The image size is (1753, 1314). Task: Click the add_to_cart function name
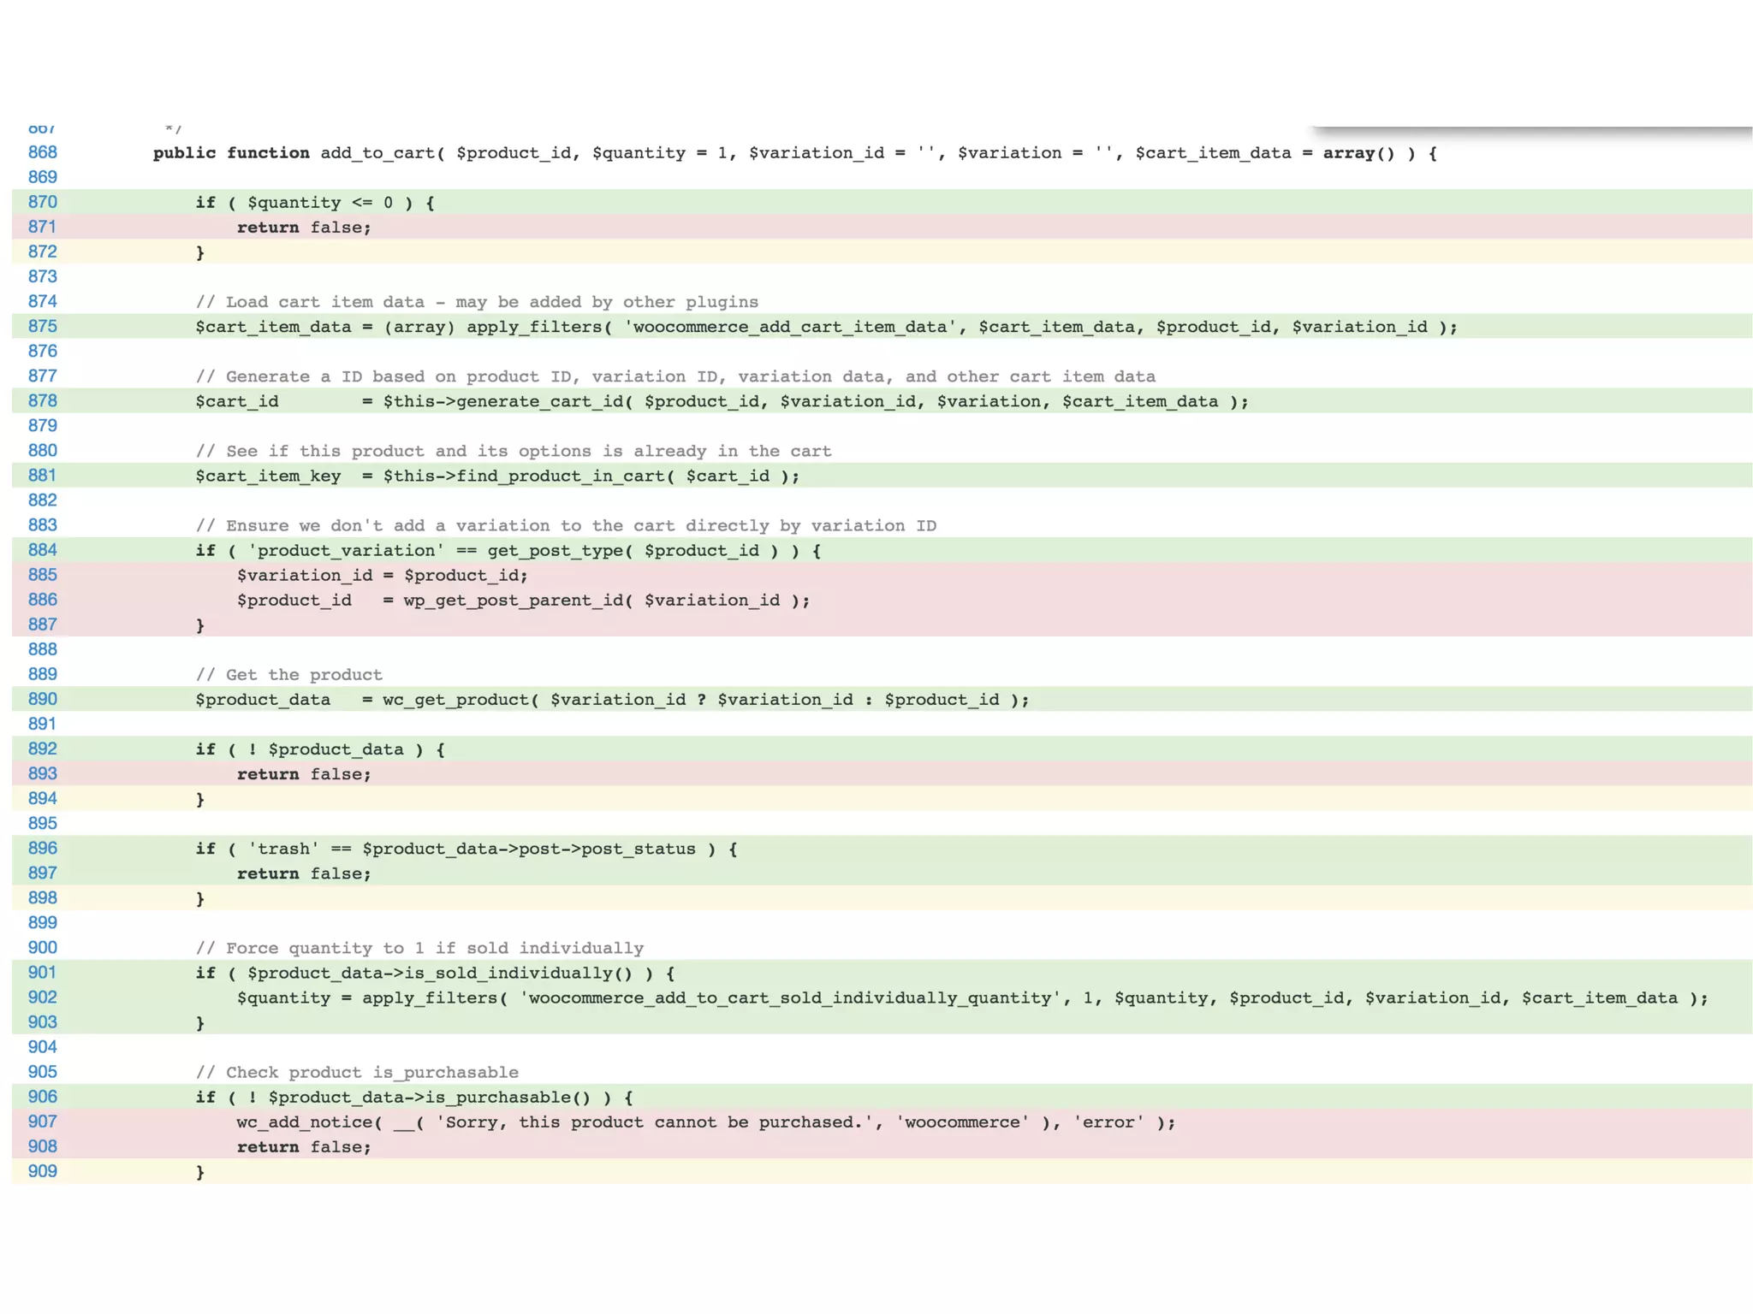tap(377, 153)
